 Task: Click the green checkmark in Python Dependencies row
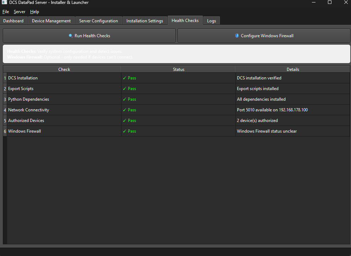pos(125,99)
